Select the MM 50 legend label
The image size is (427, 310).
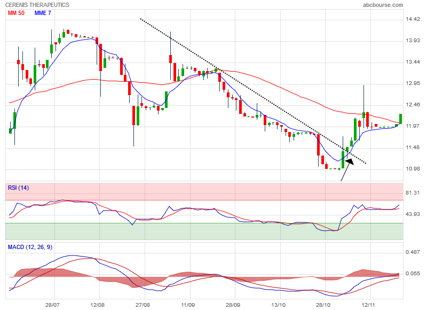(x=16, y=13)
